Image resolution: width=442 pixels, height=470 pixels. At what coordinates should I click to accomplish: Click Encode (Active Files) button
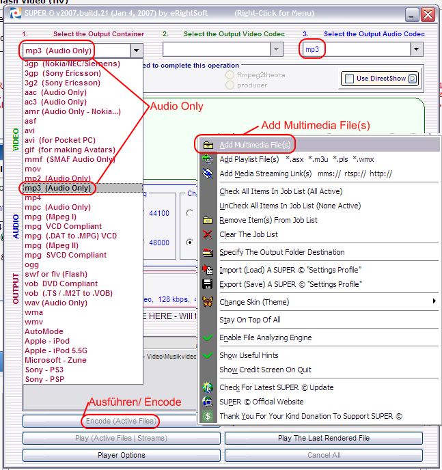(x=121, y=421)
